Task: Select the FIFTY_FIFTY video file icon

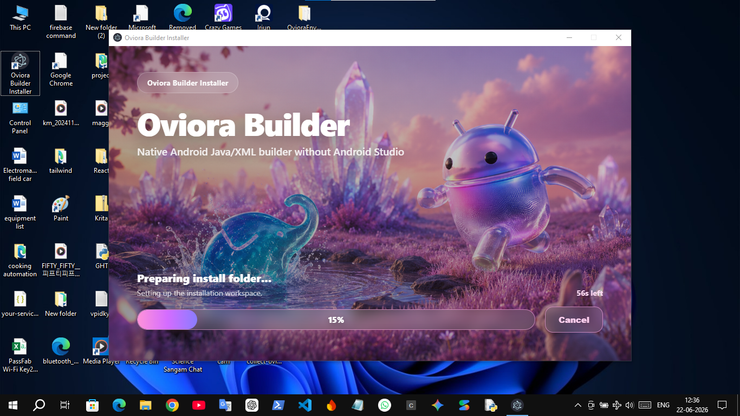Action: coord(61,260)
